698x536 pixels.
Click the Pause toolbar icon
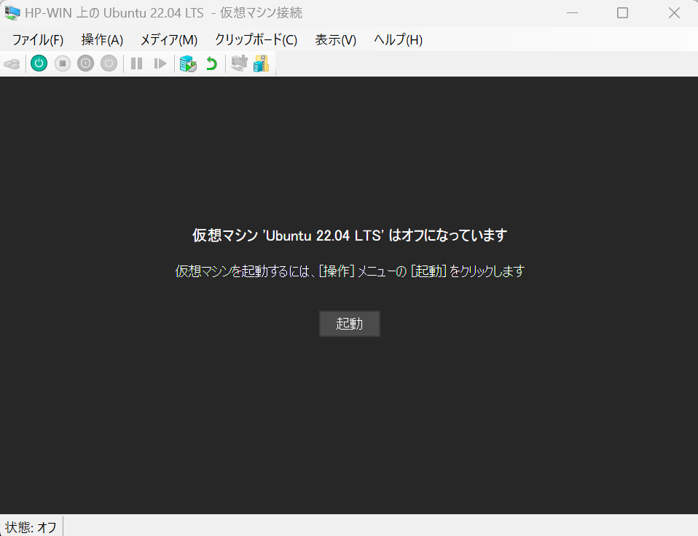click(137, 63)
